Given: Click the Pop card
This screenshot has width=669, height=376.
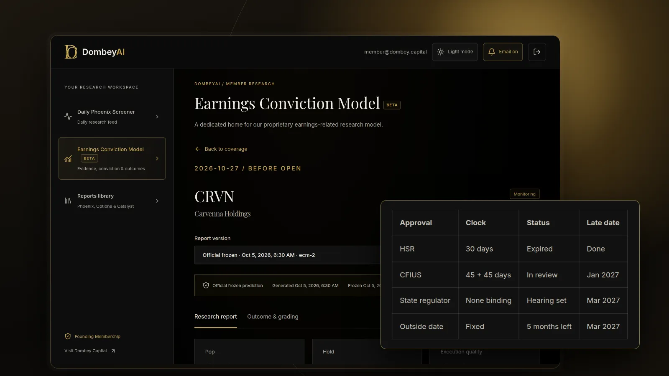Looking at the screenshot, I should [249, 351].
